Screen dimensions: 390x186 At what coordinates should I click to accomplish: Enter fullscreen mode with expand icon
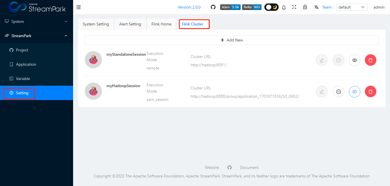294,7
